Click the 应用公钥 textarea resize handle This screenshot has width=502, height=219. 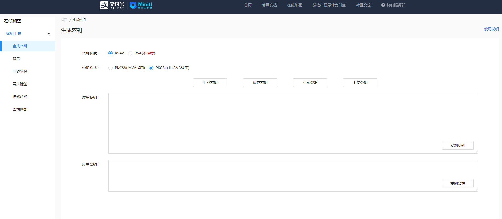(476, 190)
